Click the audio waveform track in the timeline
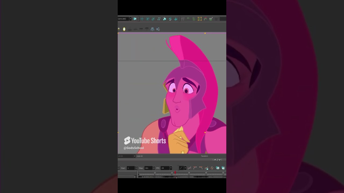This screenshot has height=193, width=344. click(182, 176)
